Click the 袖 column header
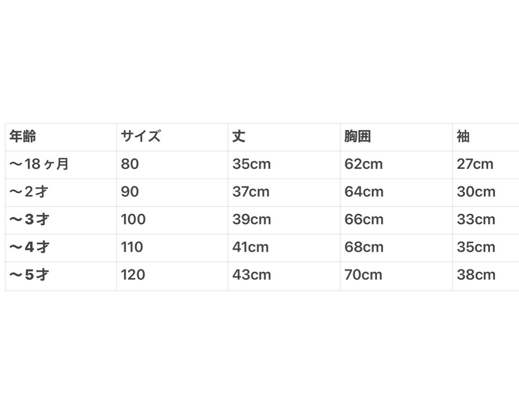Viewport: 519px width, 415px height. (463, 136)
